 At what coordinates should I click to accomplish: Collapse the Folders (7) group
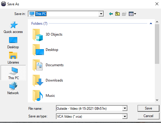[151, 24]
